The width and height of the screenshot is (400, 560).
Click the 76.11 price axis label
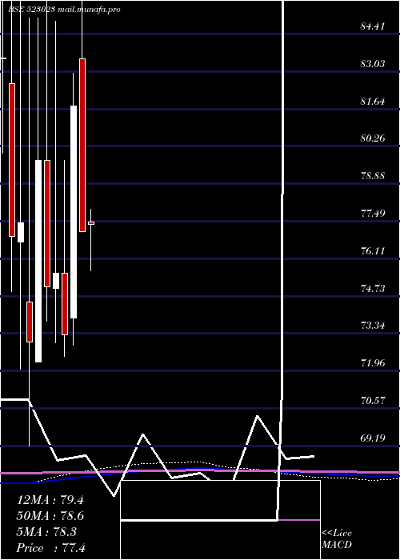[x=373, y=250]
